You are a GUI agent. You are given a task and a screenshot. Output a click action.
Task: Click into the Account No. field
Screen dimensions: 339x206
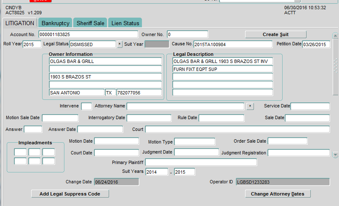[88, 34]
